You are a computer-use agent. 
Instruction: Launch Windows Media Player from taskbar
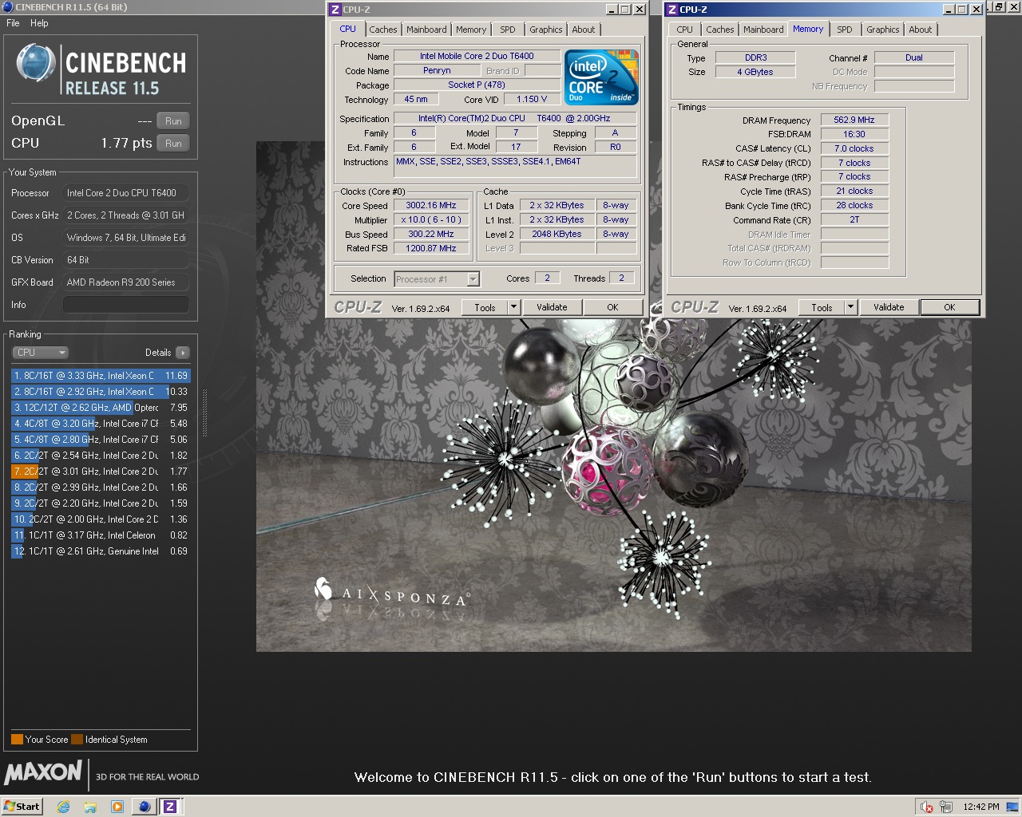tap(117, 807)
